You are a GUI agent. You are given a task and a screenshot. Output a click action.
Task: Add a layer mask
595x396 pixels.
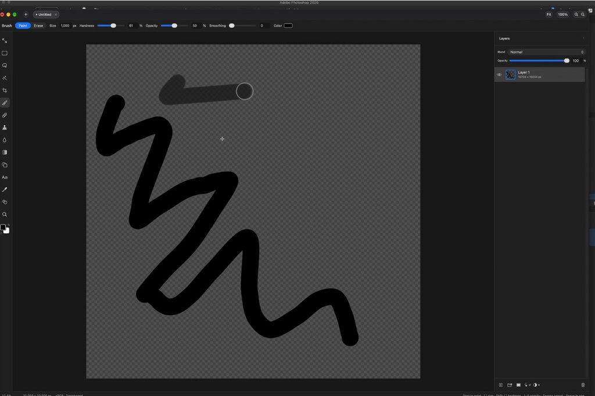pos(518,385)
